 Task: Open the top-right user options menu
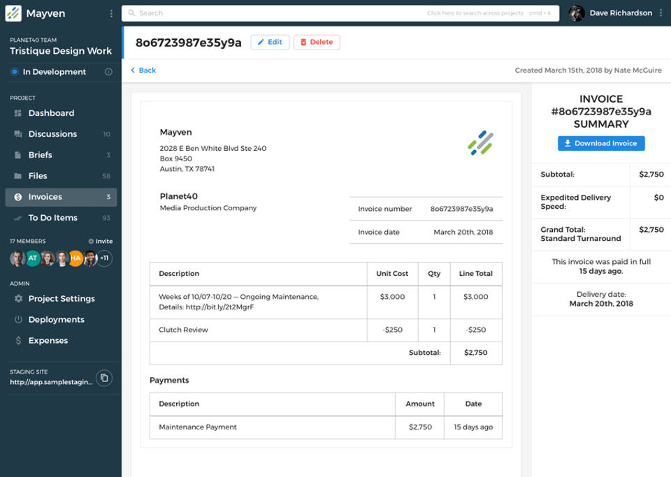pyautogui.click(x=661, y=13)
